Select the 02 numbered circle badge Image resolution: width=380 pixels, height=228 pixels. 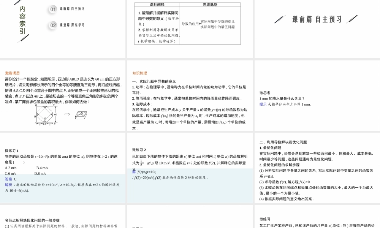pos(52,25)
